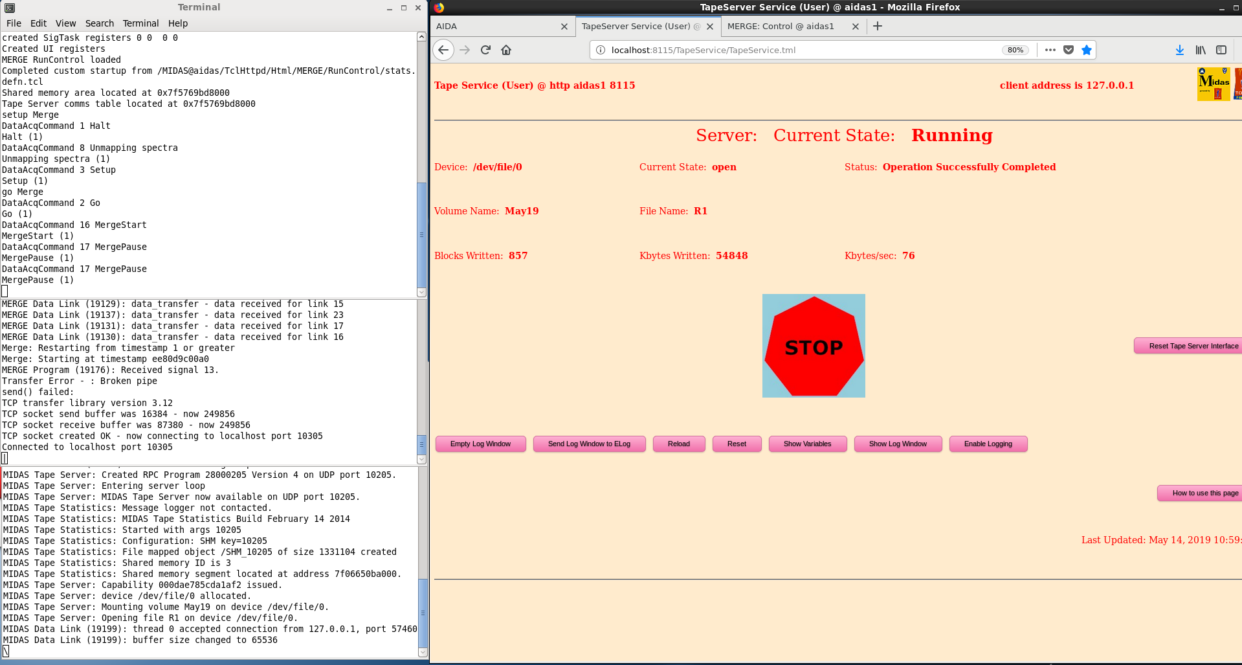Click 'client address is 127.0.0.1' text
The height and width of the screenshot is (665, 1242).
[x=1067, y=85]
